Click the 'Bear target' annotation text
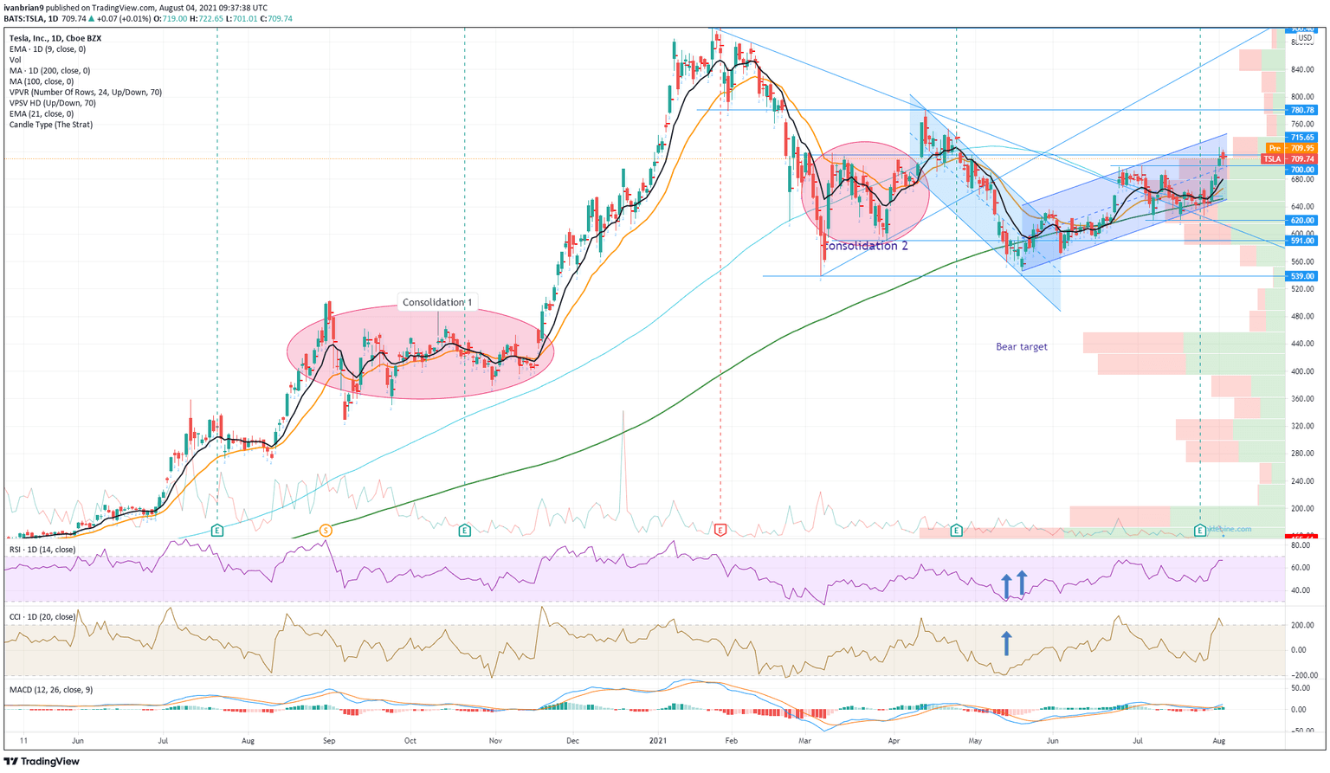This screenshot has height=773, width=1330. coord(1022,347)
